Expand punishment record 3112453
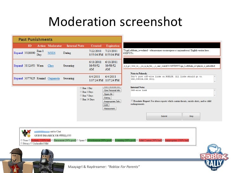The width and height of the screenshot is (231, 173). 18,66
